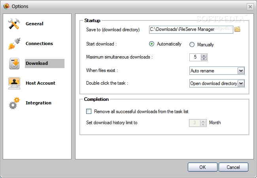Click the 'Manually' label text
257x178 pixels.
(205, 45)
